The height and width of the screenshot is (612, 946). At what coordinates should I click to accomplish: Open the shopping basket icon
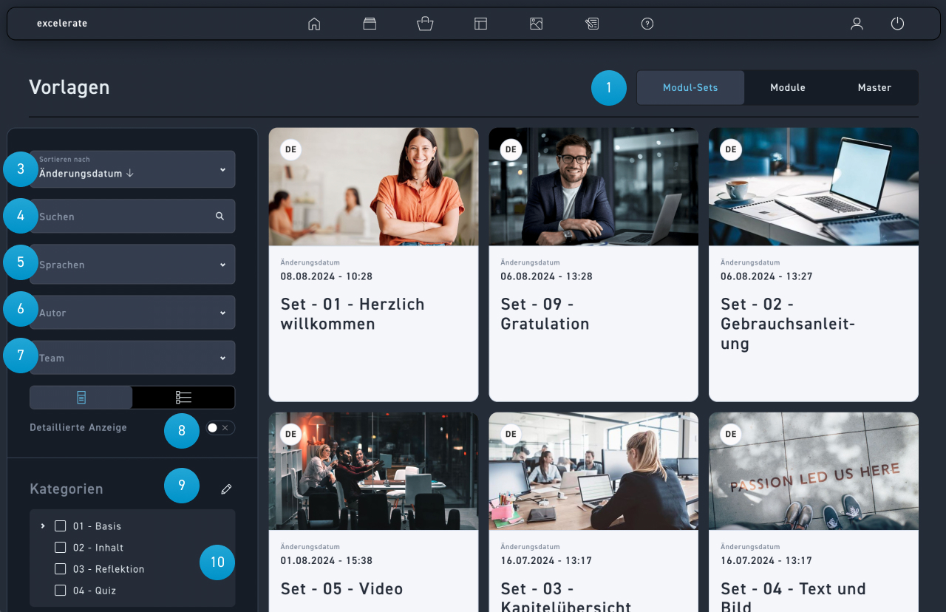[425, 24]
